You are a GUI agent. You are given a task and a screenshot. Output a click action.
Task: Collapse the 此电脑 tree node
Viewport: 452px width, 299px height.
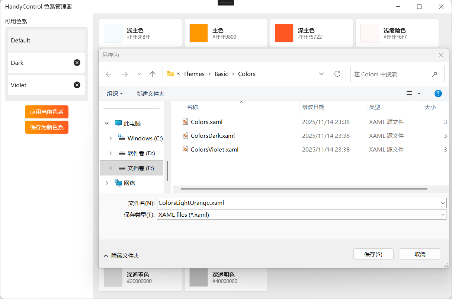107,123
